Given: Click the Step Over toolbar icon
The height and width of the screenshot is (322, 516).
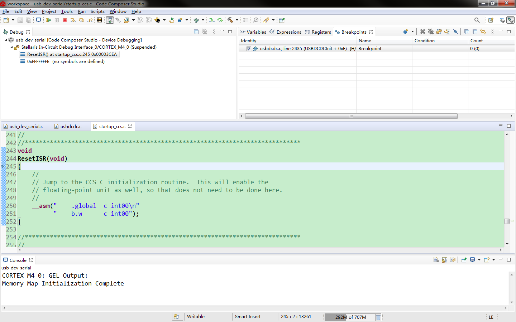Looking at the screenshot, I should [x=82, y=20].
